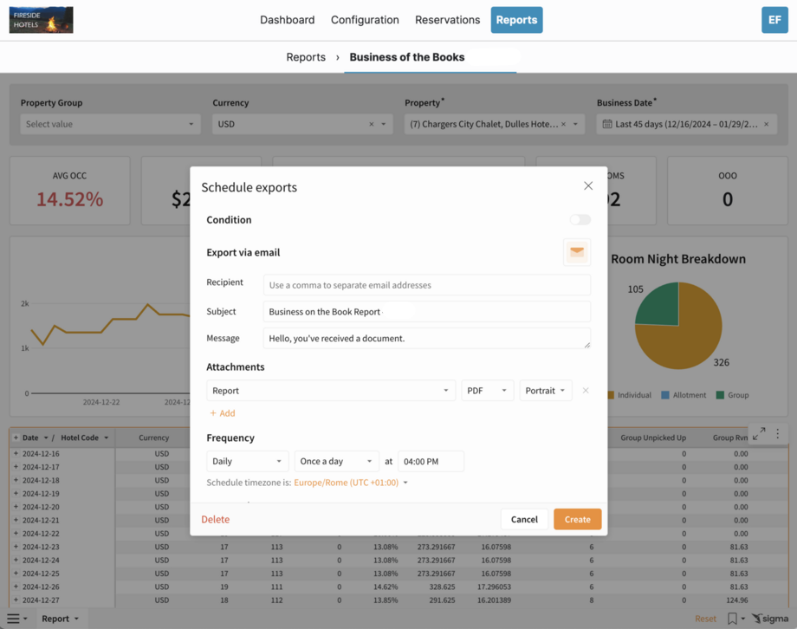Click the Cancel button
Image resolution: width=797 pixels, height=629 pixels.
click(524, 519)
